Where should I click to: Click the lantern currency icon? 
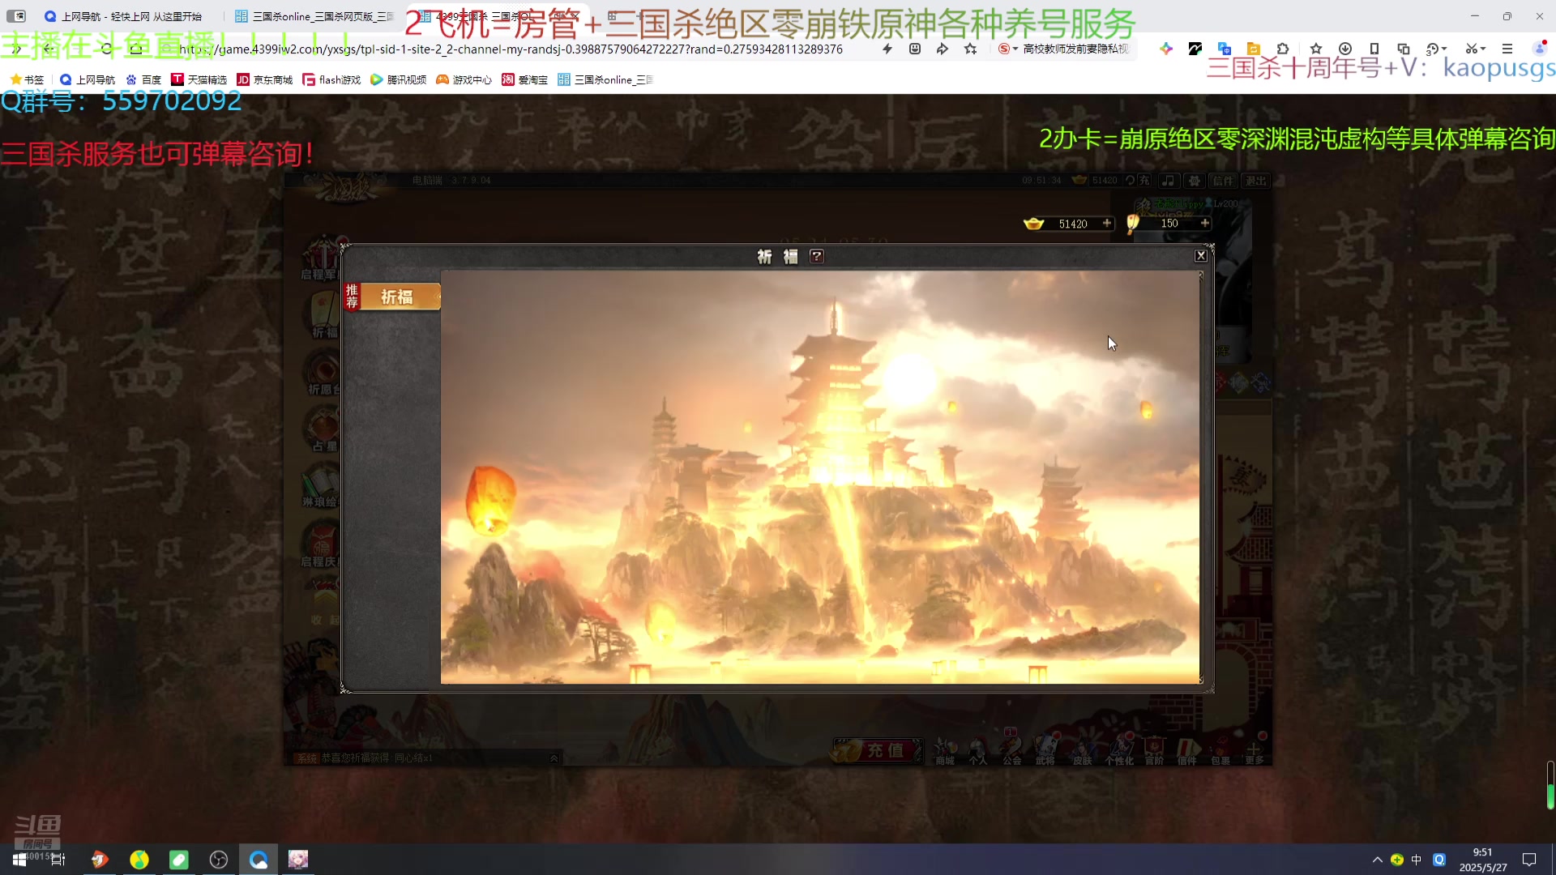[1133, 224]
